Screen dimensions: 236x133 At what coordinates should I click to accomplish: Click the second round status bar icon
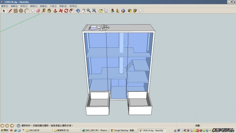pos(7,126)
